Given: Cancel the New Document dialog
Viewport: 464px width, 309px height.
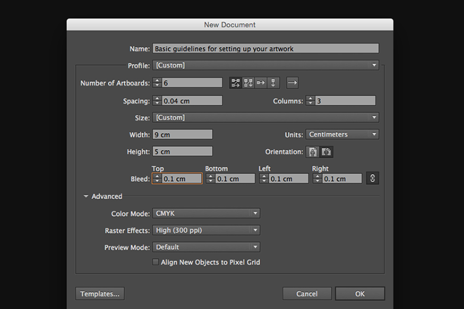Looking at the screenshot, I should [x=307, y=294].
